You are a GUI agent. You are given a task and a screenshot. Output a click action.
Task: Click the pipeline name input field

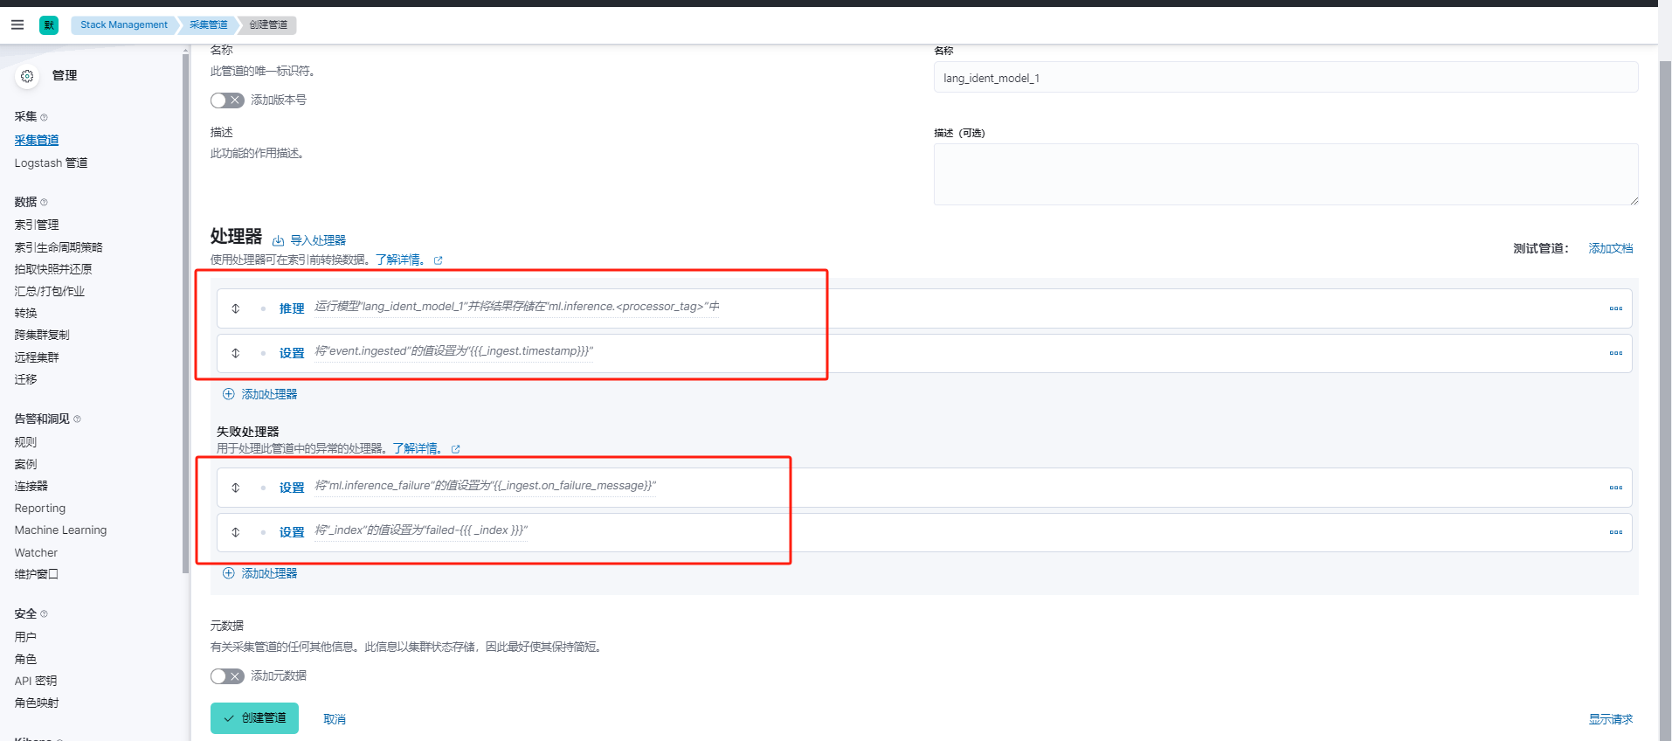pyautogui.click(x=1286, y=78)
